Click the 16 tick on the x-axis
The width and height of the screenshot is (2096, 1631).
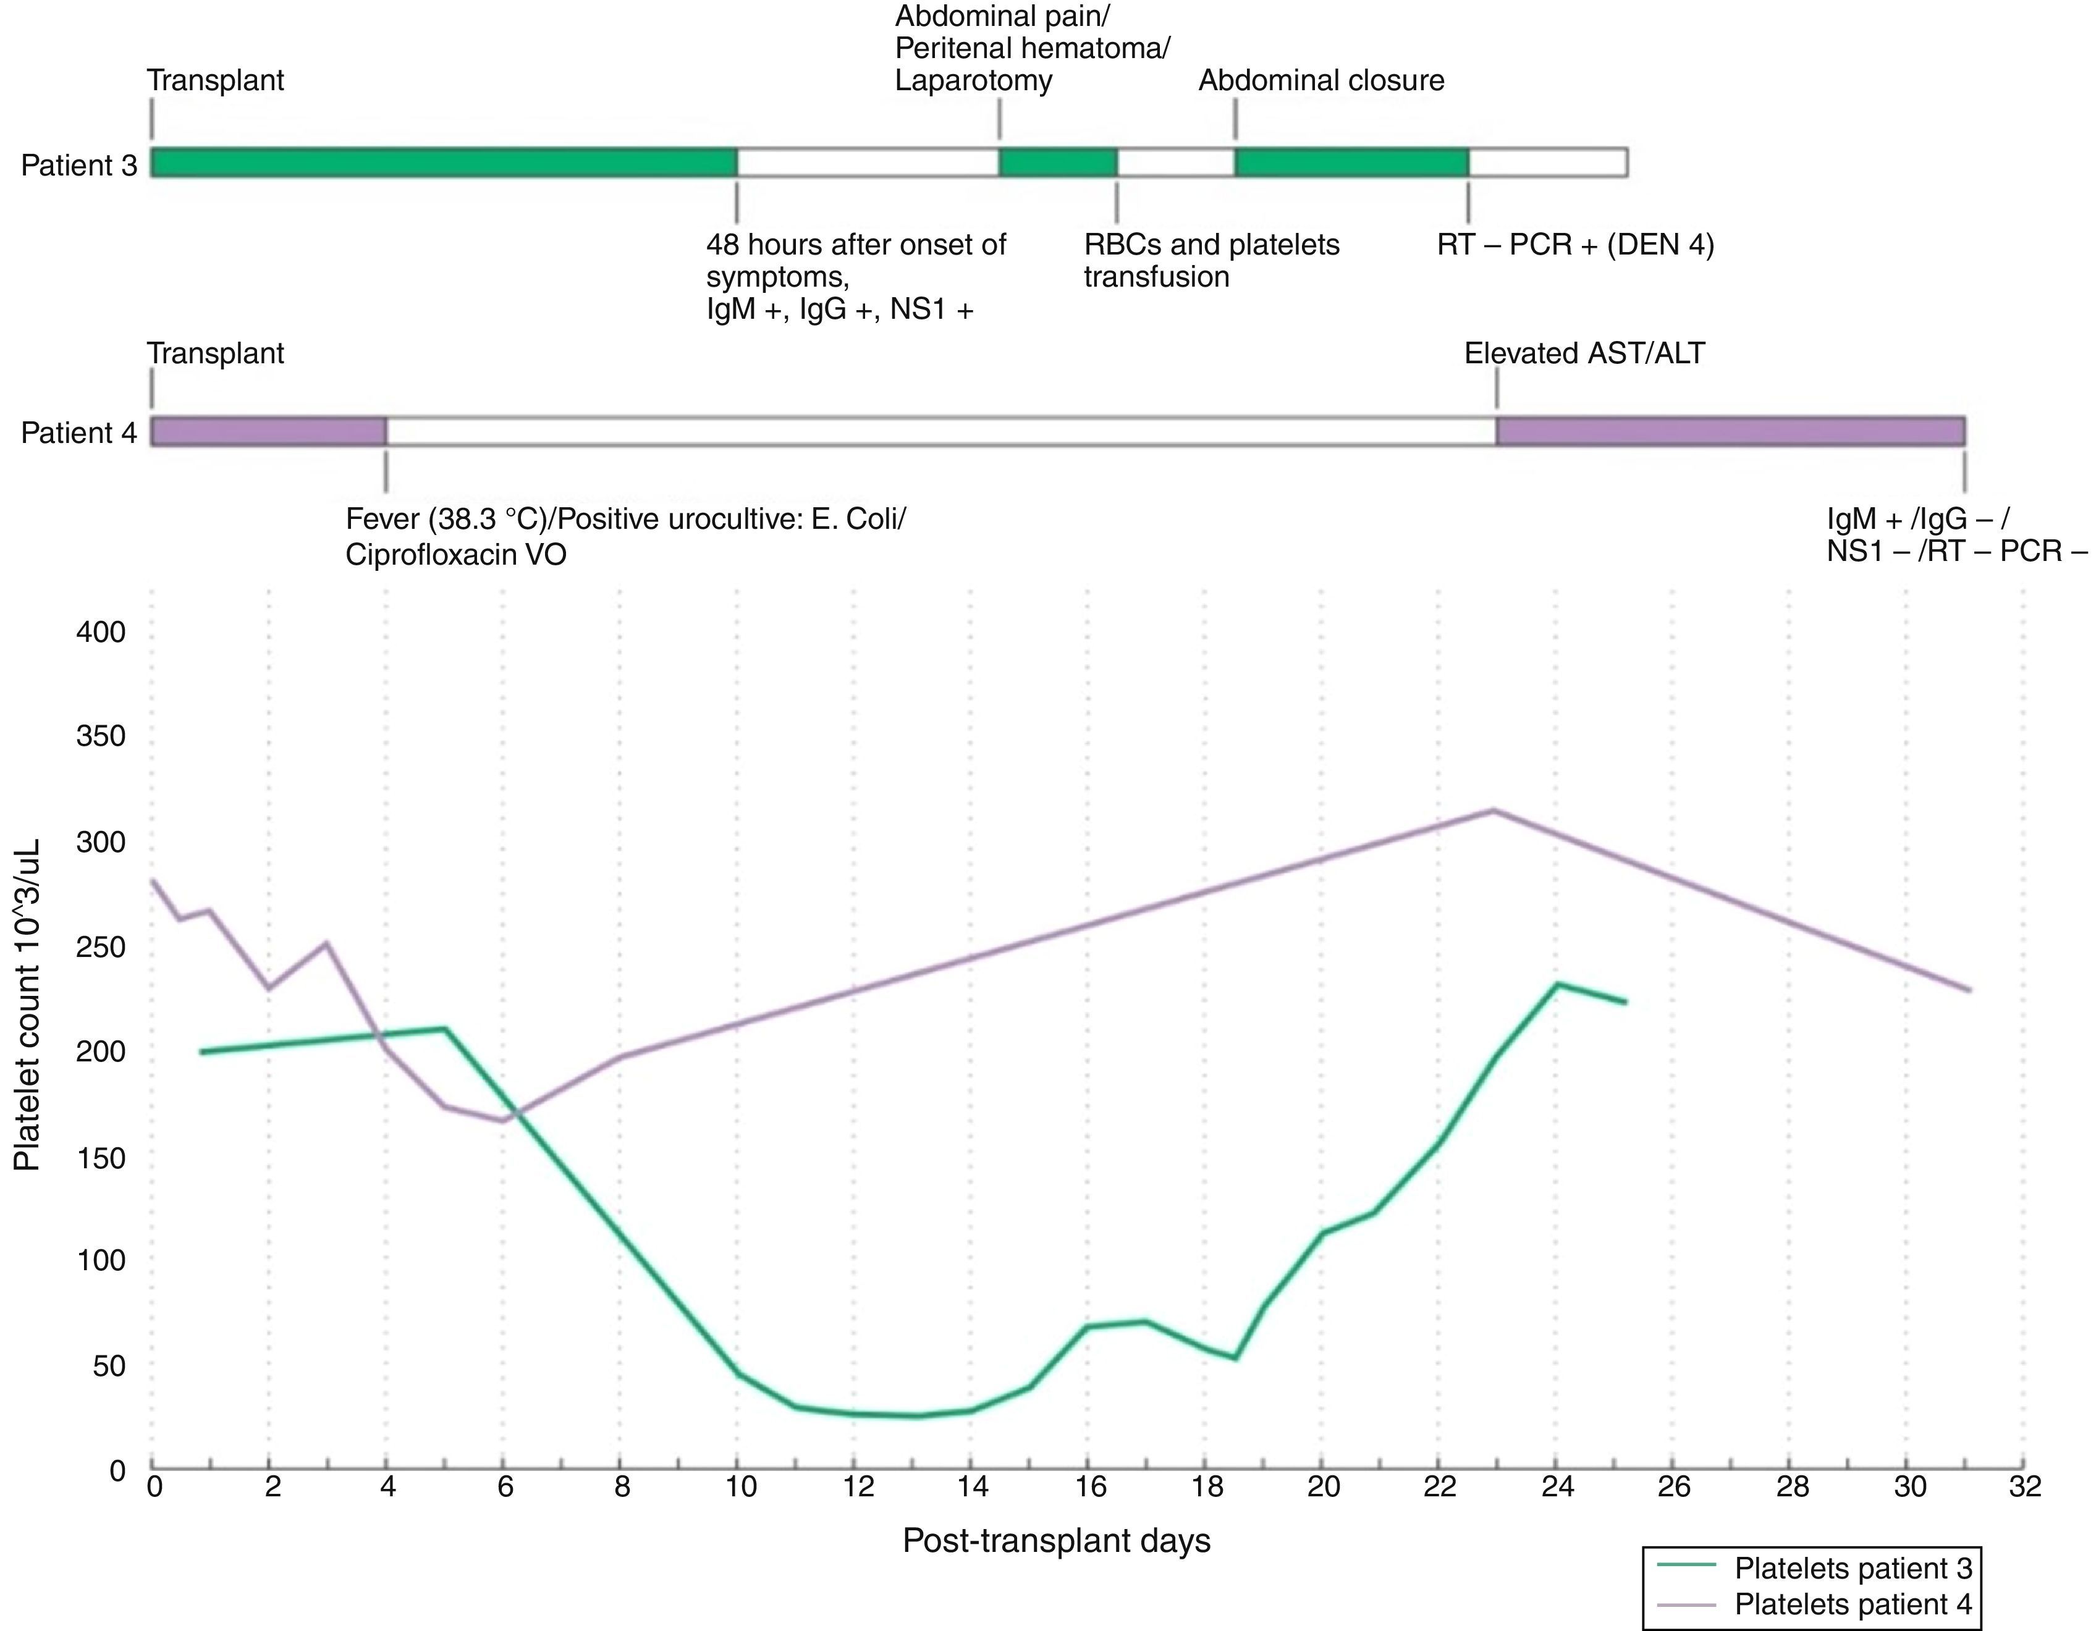pyautogui.click(x=1090, y=1487)
